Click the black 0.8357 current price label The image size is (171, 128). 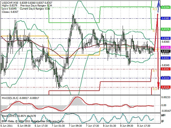[166, 51]
